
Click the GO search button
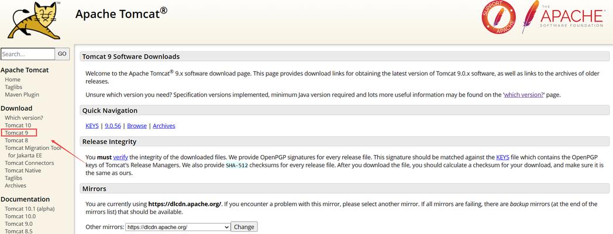(x=62, y=54)
